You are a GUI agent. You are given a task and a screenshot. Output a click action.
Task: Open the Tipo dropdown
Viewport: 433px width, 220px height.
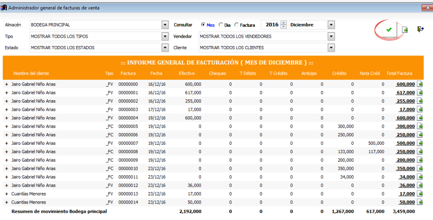(x=165, y=36)
